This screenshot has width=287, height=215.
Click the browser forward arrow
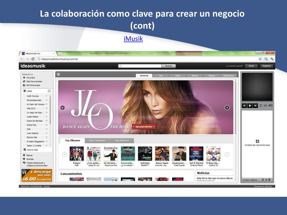point(27,59)
